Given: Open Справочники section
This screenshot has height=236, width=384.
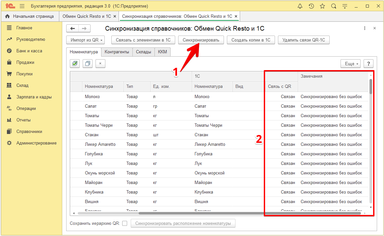Looking at the screenshot, I should pos(29,131).
